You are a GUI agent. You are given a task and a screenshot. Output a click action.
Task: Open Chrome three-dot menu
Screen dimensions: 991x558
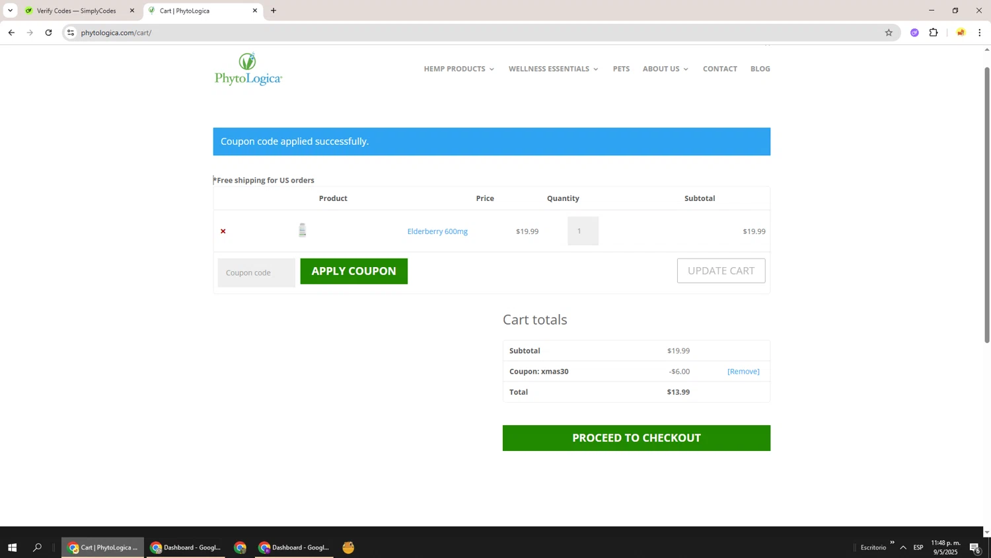[x=980, y=32]
